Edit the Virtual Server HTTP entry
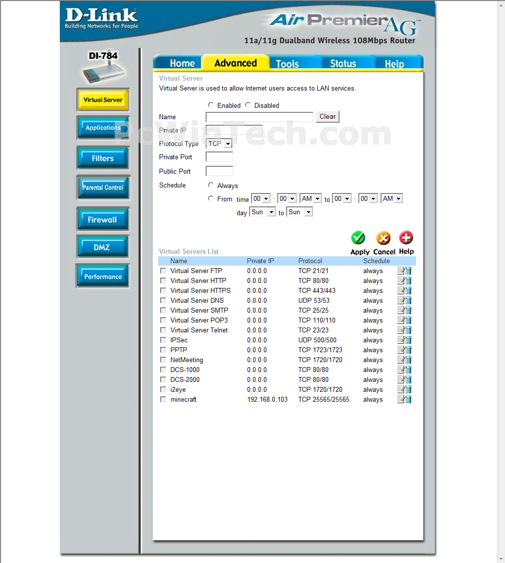 pyautogui.click(x=401, y=281)
